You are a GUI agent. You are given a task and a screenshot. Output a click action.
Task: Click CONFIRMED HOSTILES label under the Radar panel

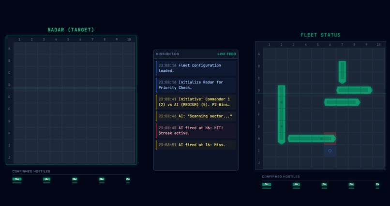coord(31,172)
